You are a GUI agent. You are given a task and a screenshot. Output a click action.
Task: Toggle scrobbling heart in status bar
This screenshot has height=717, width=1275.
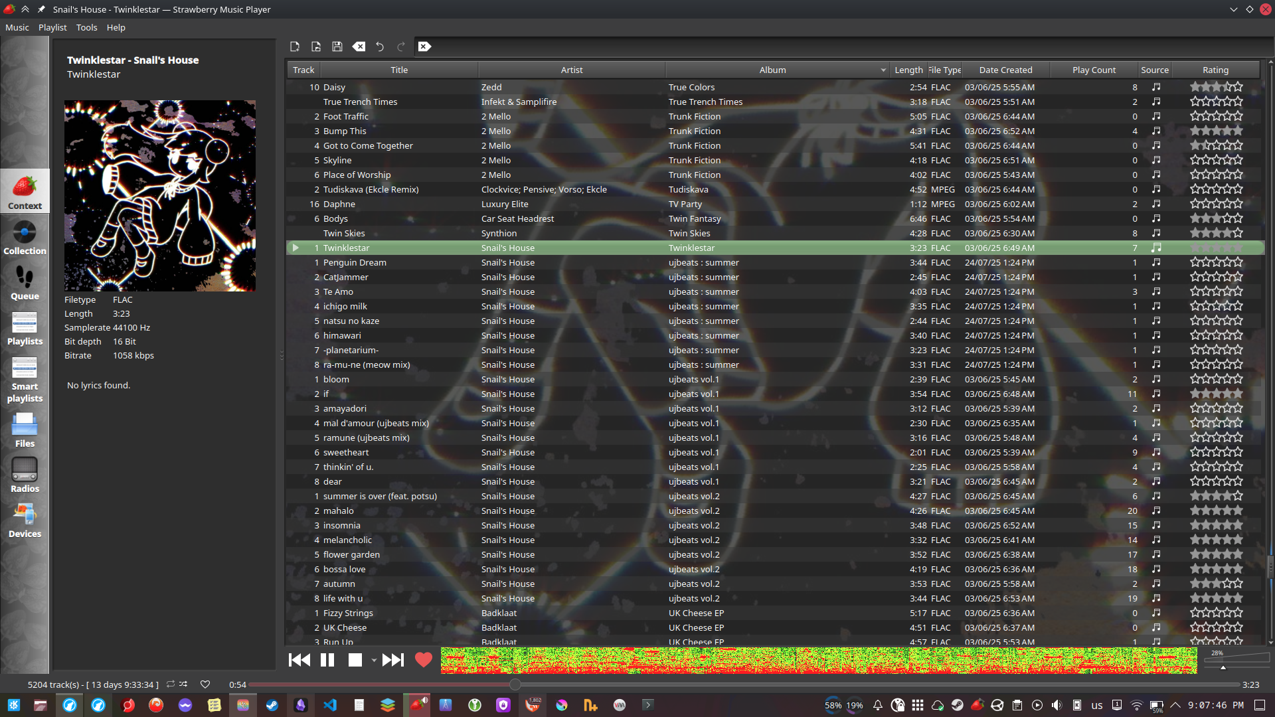click(x=205, y=684)
